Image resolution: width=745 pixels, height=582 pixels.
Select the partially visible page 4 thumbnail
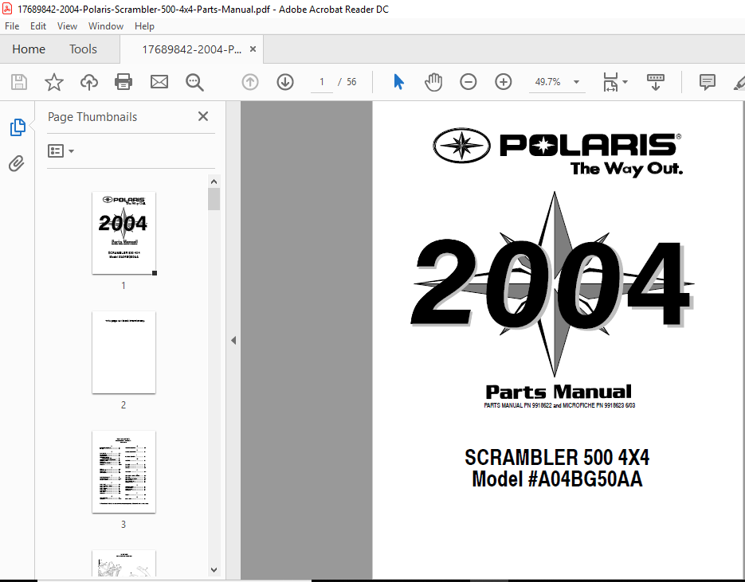click(x=124, y=564)
